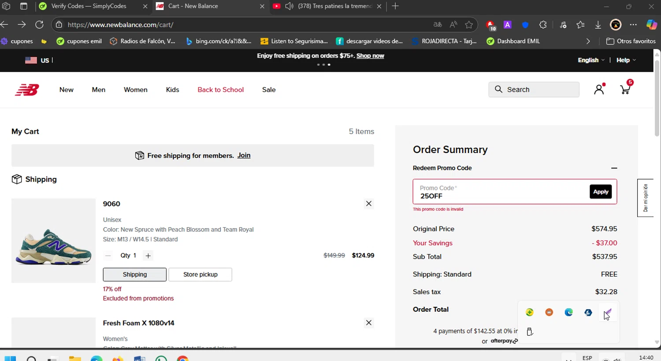Screen dimensions: 661x361
Task: Expand the hidden bookmarks overflow chevron
Action: [x=588, y=41]
